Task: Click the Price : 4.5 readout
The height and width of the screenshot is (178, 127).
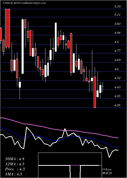Action: 15,169
